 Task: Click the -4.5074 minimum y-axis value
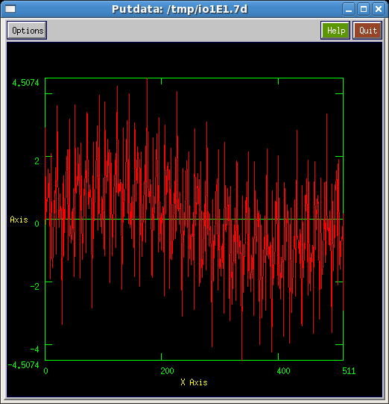pos(23,365)
